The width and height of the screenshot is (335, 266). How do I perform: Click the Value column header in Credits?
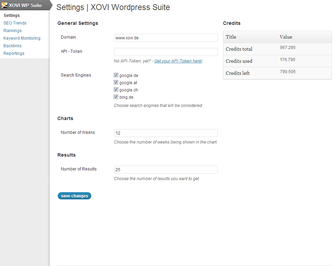click(x=286, y=37)
